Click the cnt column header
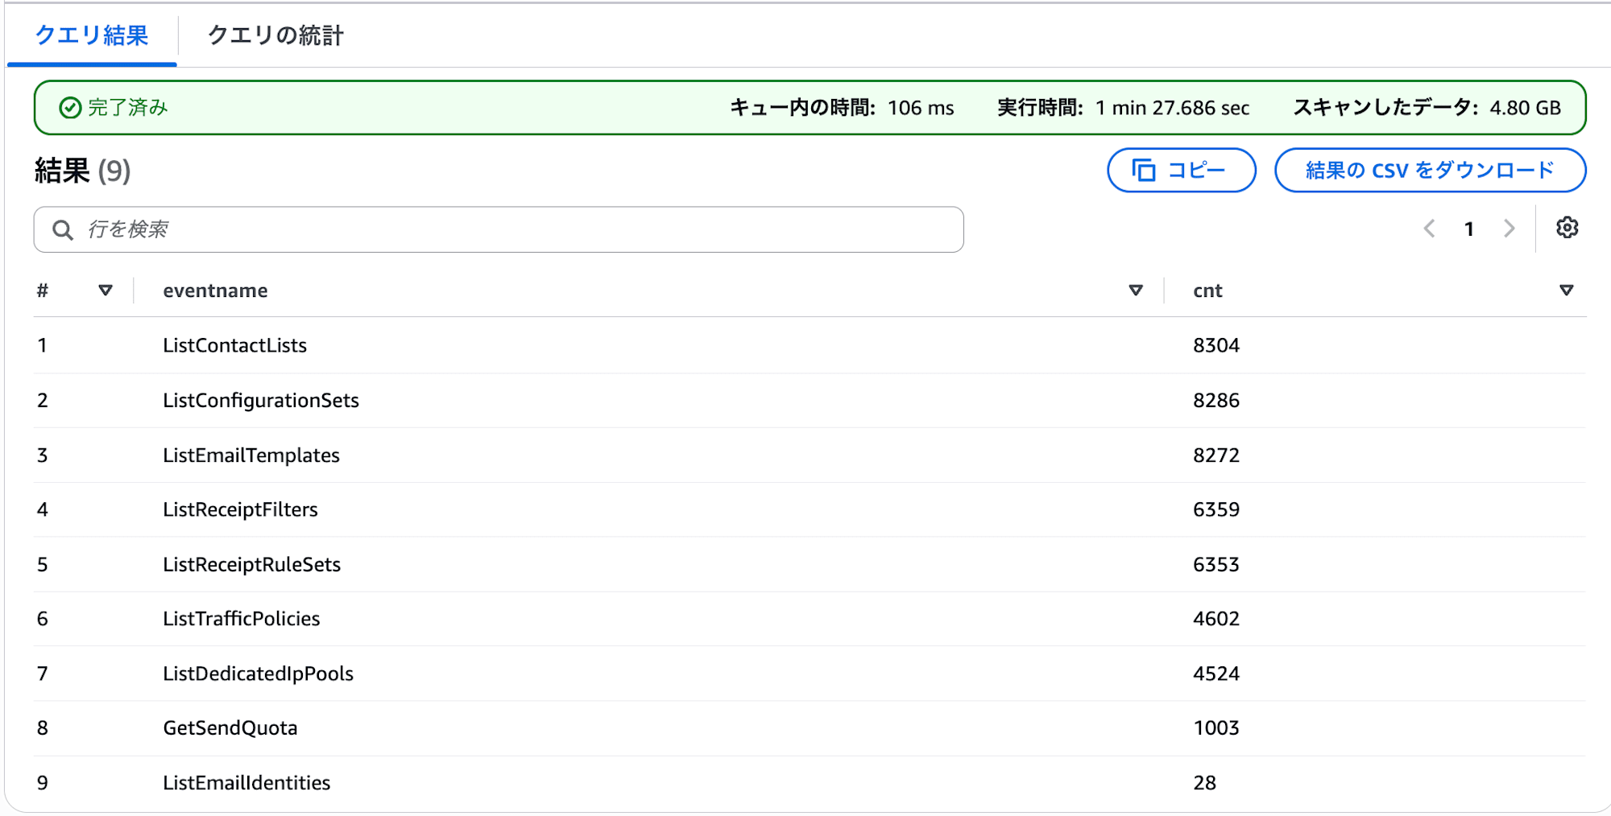 [1207, 291]
